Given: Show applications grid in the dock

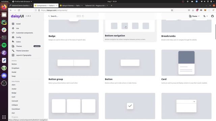Looking at the screenshot, I should (x=4, y=117).
